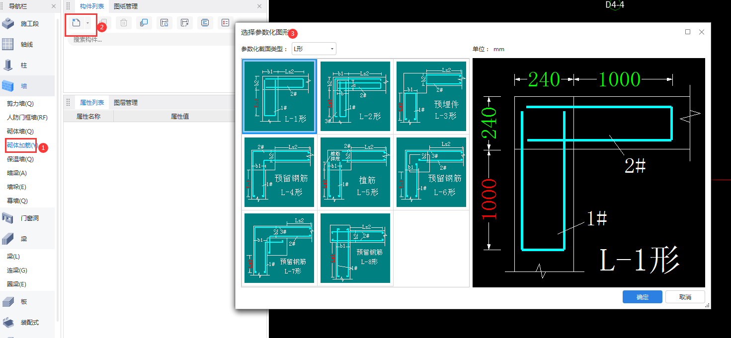731x338 pixels.
Task: Open the New component dropdown arrow
Action: 88,23
